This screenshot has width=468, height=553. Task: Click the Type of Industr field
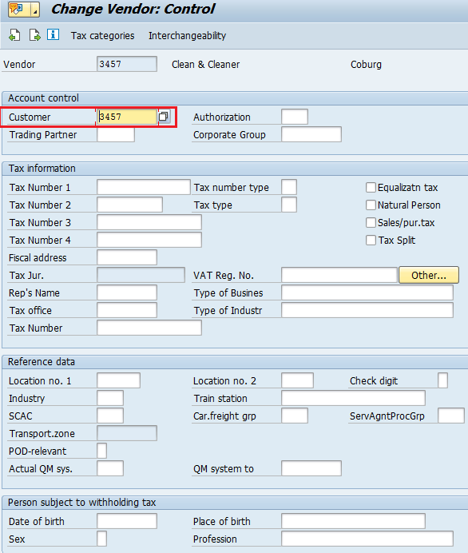(x=367, y=310)
